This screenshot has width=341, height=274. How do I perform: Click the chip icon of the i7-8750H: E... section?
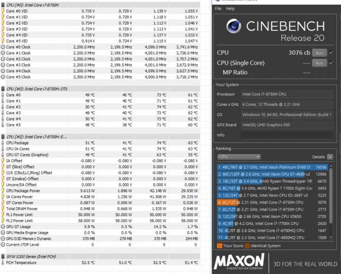(3, 137)
